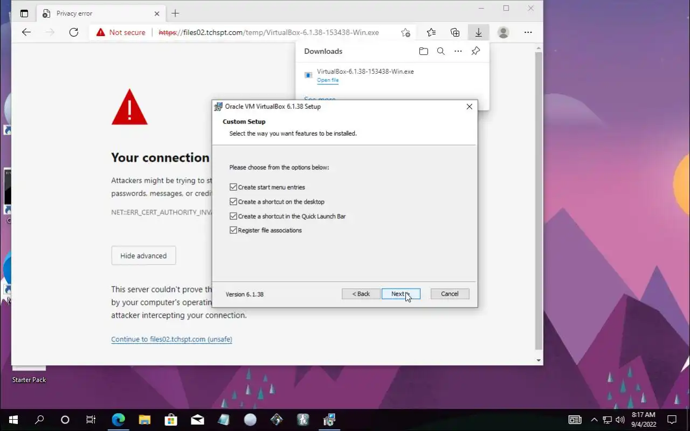The image size is (690, 431).
Task: Pin the Downloads panel
Action: [475, 51]
